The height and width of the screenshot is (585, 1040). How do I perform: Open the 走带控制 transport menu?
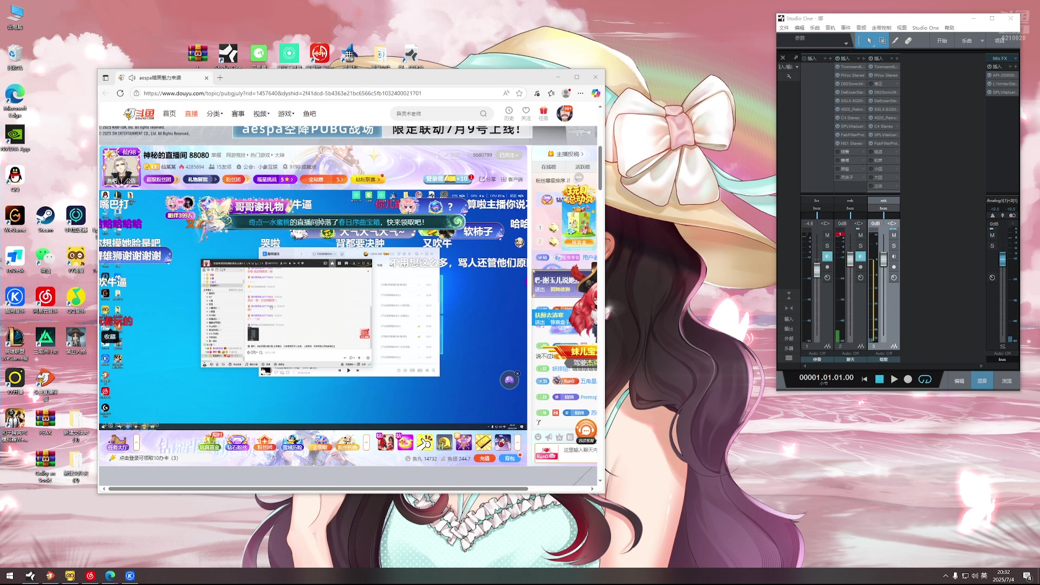[x=881, y=28]
